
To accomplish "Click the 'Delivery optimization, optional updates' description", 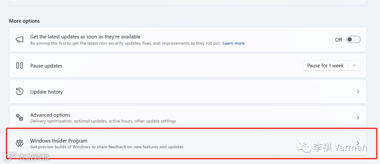I will (x=103, y=121).
